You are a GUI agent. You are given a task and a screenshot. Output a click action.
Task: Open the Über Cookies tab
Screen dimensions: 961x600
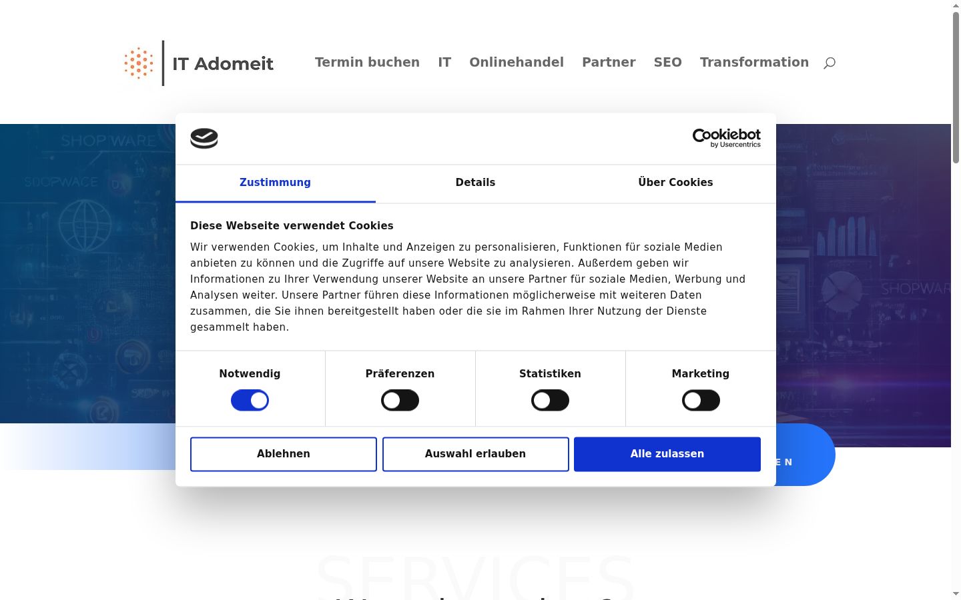(x=675, y=183)
